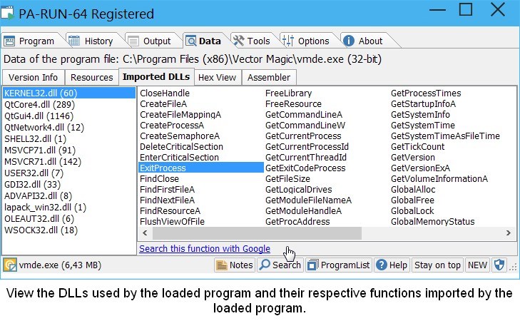The width and height of the screenshot is (520, 321).
Task: Open Notes from the bottom toolbar
Action: [x=235, y=265]
